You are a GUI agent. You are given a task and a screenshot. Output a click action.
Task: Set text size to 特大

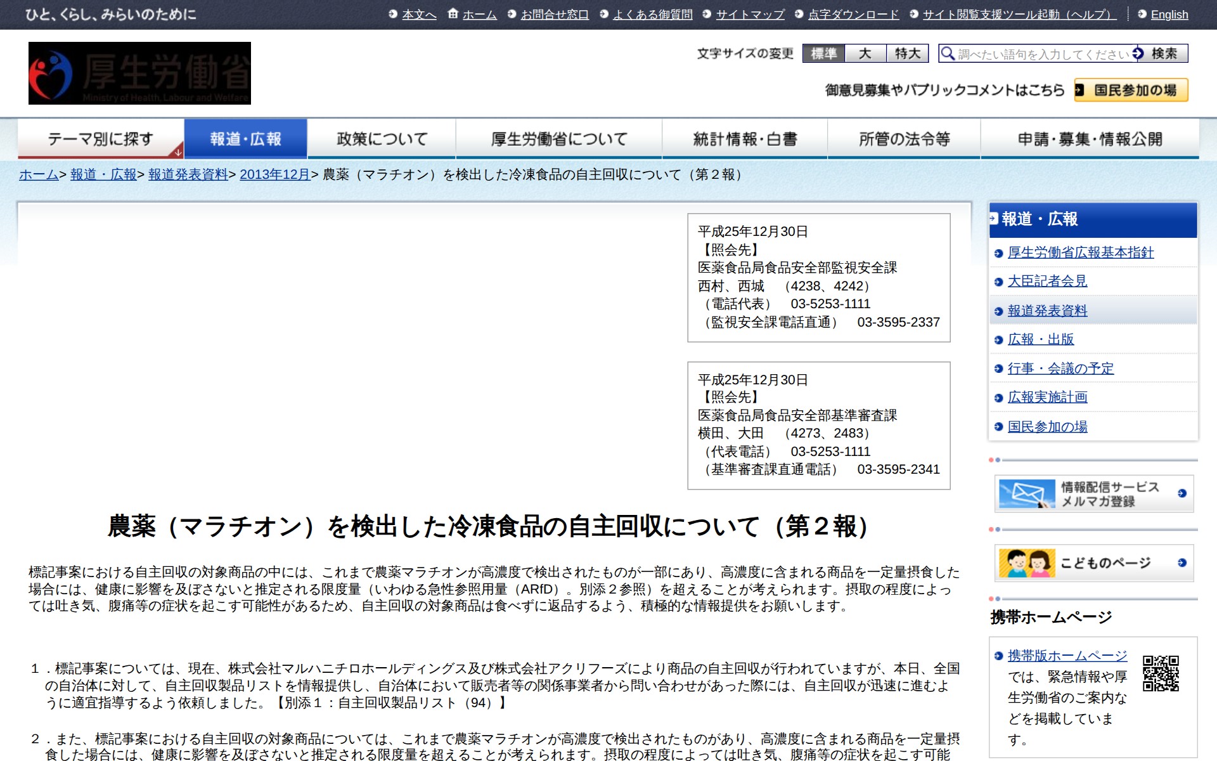coord(907,53)
